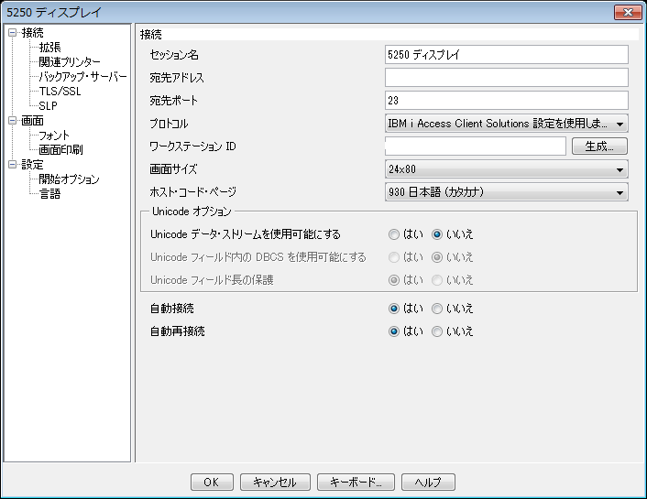
Task: Open the ホスト・コード・ページ dropdown
Action: pyautogui.click(x=507, y=191)
